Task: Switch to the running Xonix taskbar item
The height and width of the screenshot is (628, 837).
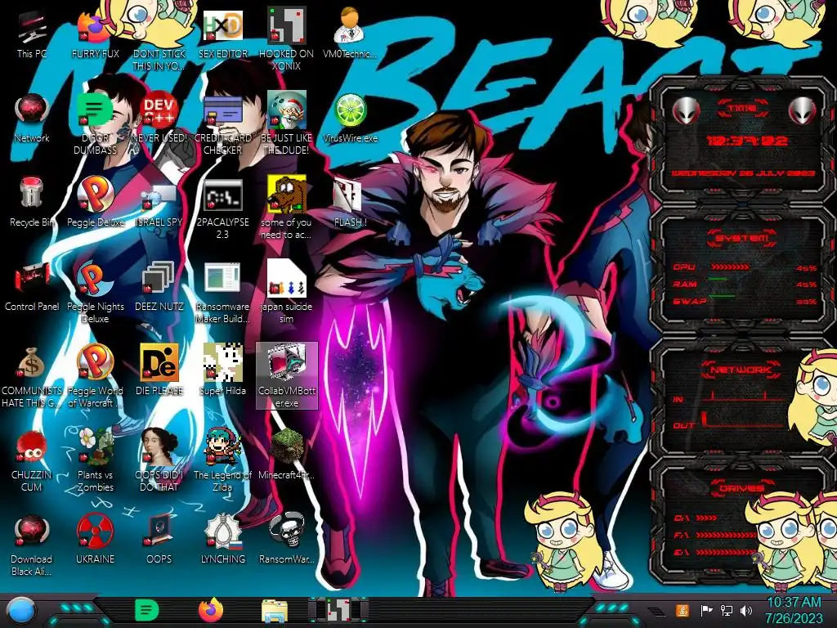Action: [338, 610]
